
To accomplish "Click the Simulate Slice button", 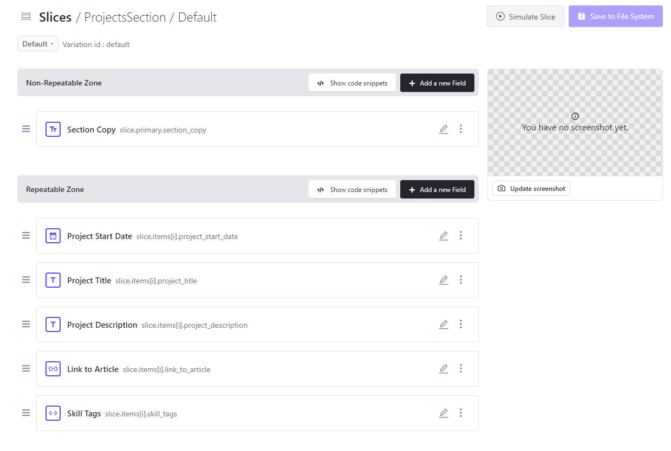I will pos(525,16).
